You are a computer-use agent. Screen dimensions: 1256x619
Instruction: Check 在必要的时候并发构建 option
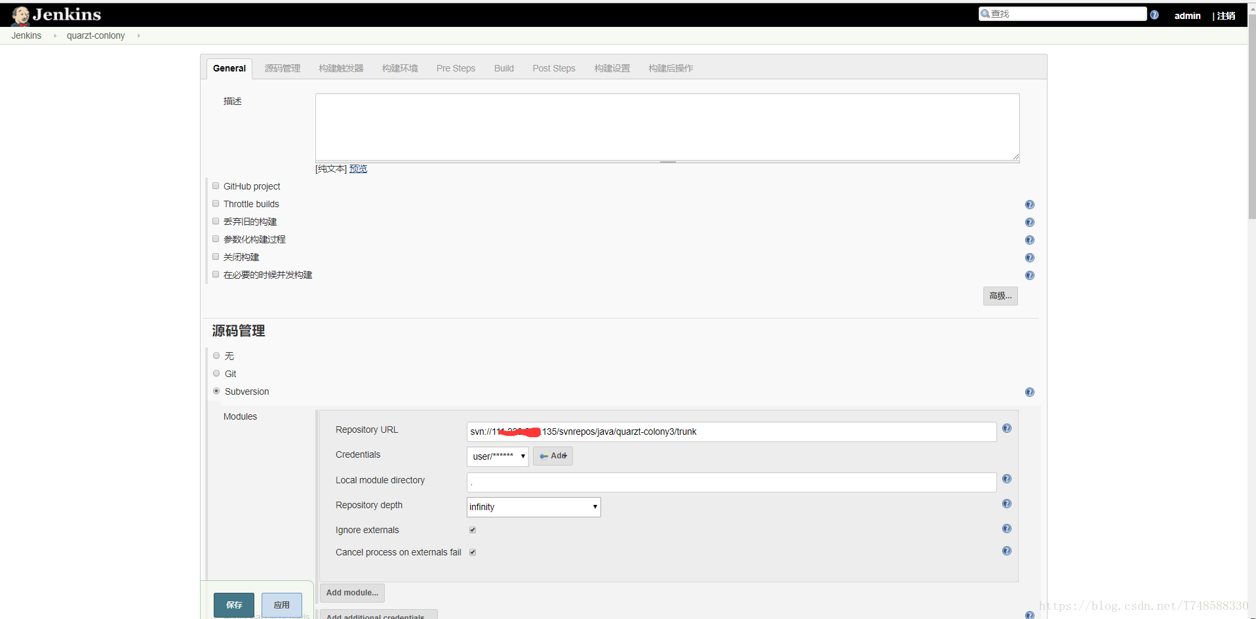coord(216,274)
